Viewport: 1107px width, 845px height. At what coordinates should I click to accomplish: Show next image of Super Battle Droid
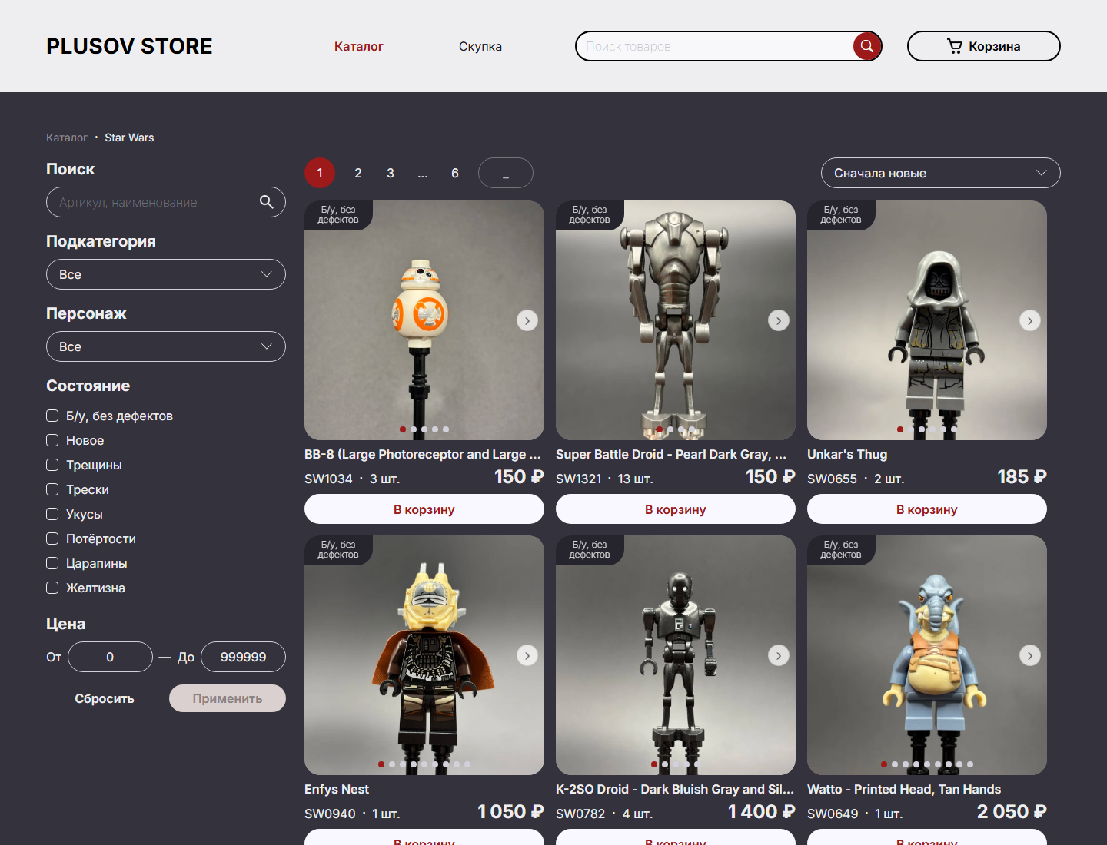[779, 320]
